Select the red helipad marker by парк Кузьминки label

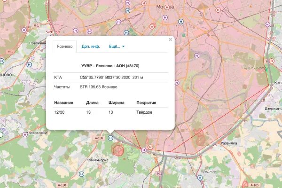point(272,61)
